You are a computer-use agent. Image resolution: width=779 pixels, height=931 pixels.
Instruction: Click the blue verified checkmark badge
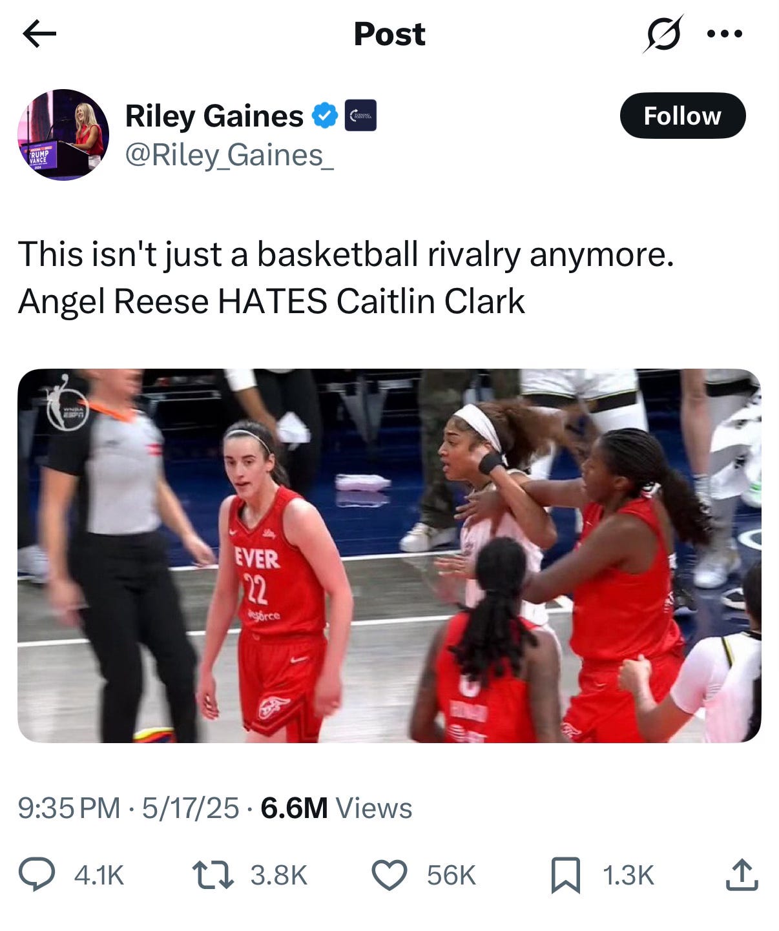(x=325, y=116)
